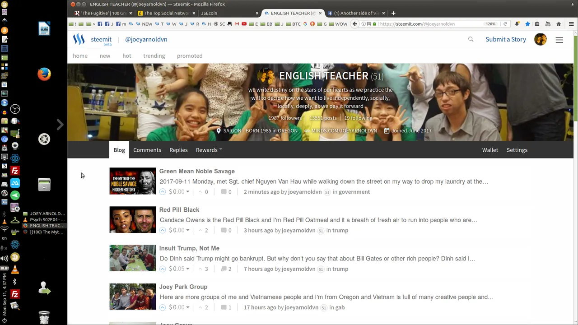Open the new posts feed
Viewport: 578px width, 325px height.
105,56
